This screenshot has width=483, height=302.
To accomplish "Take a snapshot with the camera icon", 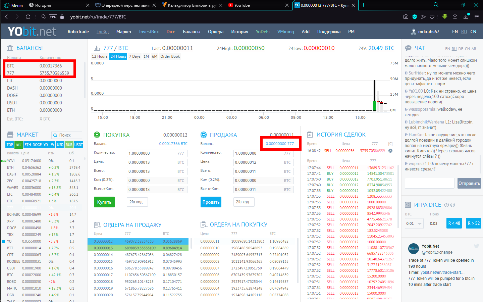I will 406,16.
